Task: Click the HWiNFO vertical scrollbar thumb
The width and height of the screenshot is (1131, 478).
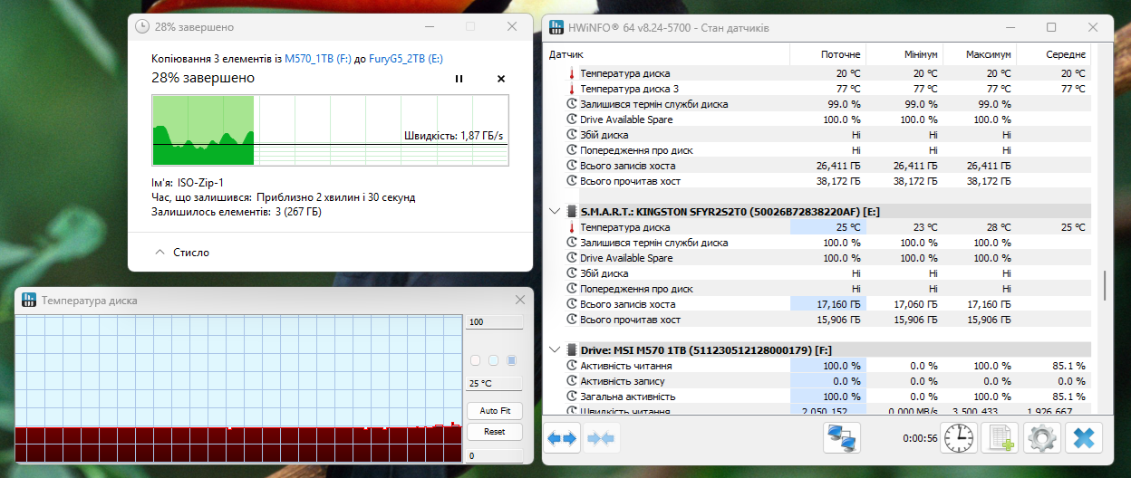Action: tap(1104, 286)
